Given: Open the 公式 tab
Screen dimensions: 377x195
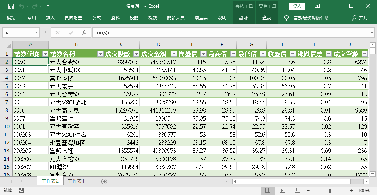Looking at the screenshot, I should pyautogui.click(x=97, y=18).
